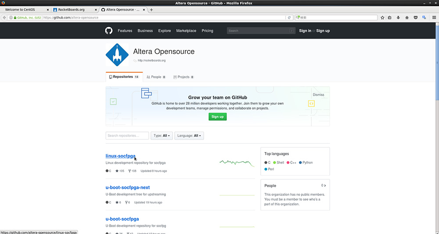Open Pricing in GitHub nav

coord(208,31)
